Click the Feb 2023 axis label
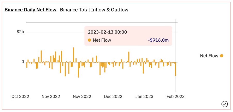Image resolution: width=233 pixels, height=112 pixels. (176, 97)
